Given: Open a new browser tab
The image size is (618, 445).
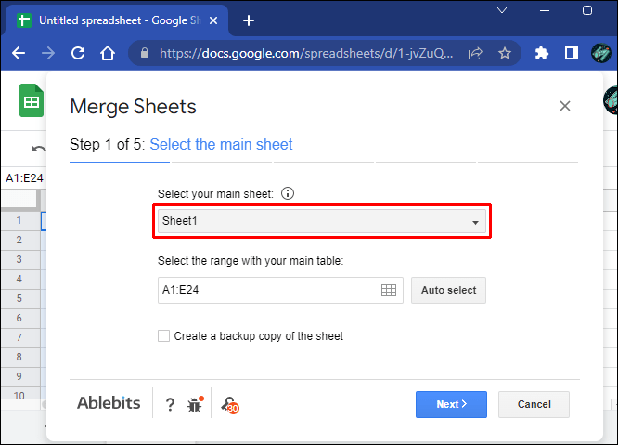Looking at the screenshot, I should click(248, 20).
